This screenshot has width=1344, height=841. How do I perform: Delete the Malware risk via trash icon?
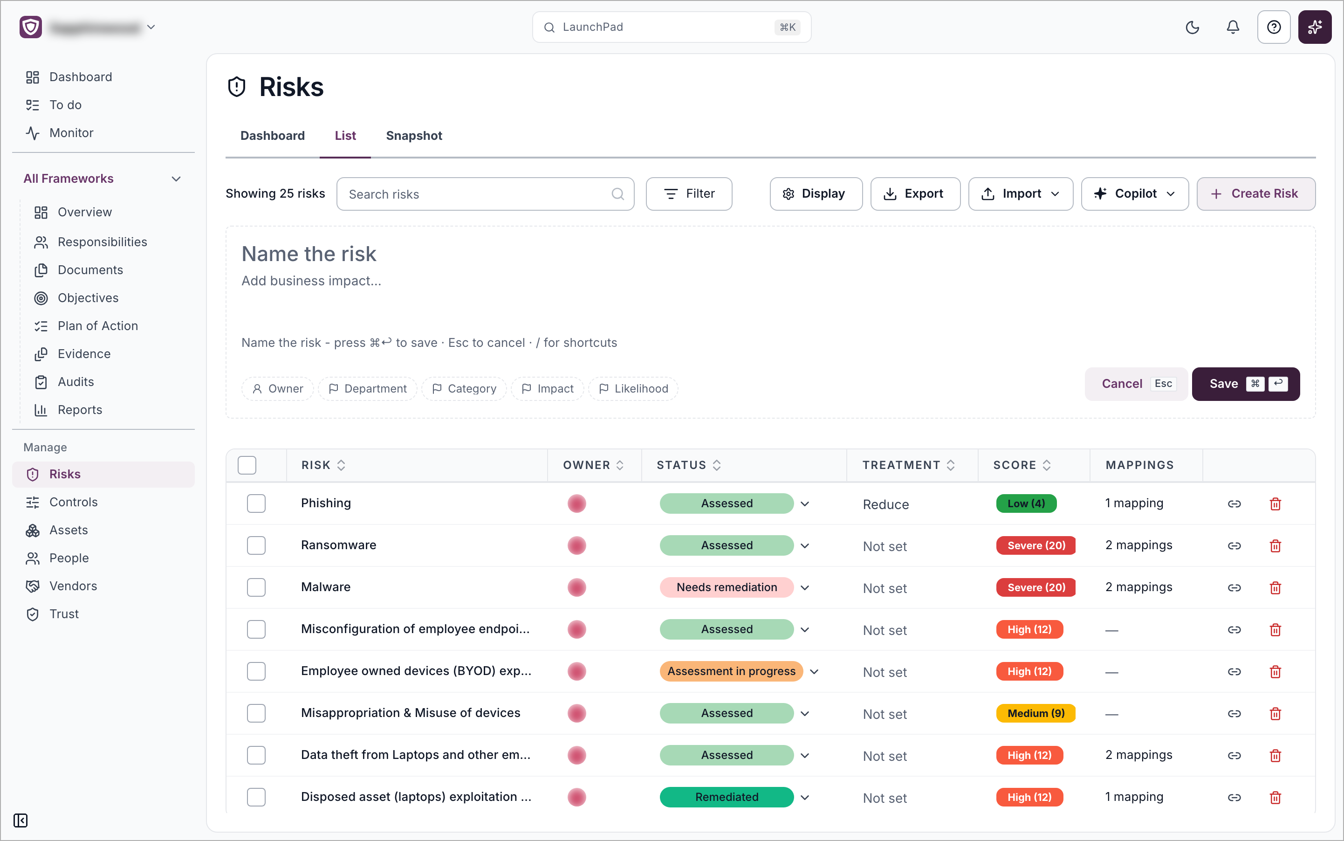pyautogui.click(x=1275, y=587)
